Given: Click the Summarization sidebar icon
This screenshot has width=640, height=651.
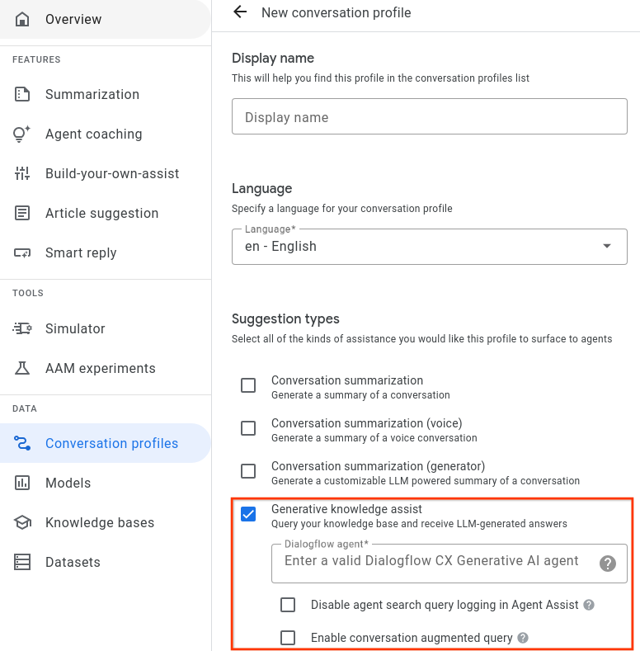Looking at the screenshot, I should (22, 94).
